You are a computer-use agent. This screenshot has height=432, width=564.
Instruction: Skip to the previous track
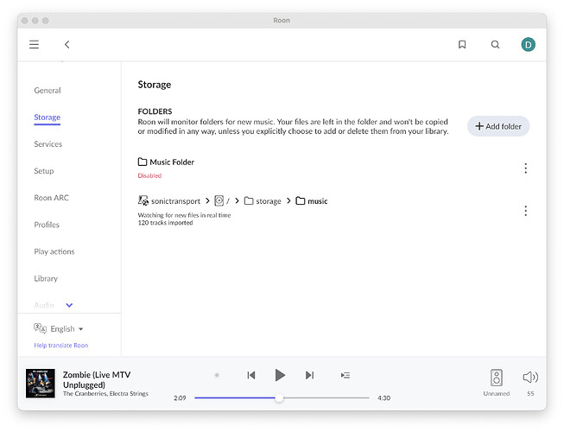(251, 375)
